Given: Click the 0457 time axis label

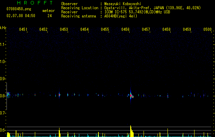Looking at the screenshot, I should click(x=146, y=29).
